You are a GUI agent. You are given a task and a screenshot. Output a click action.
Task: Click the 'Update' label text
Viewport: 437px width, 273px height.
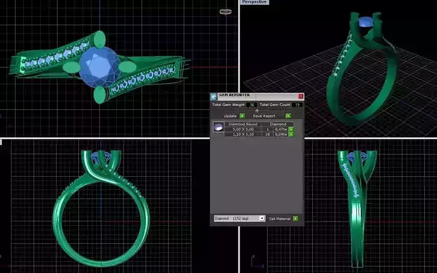230,116
